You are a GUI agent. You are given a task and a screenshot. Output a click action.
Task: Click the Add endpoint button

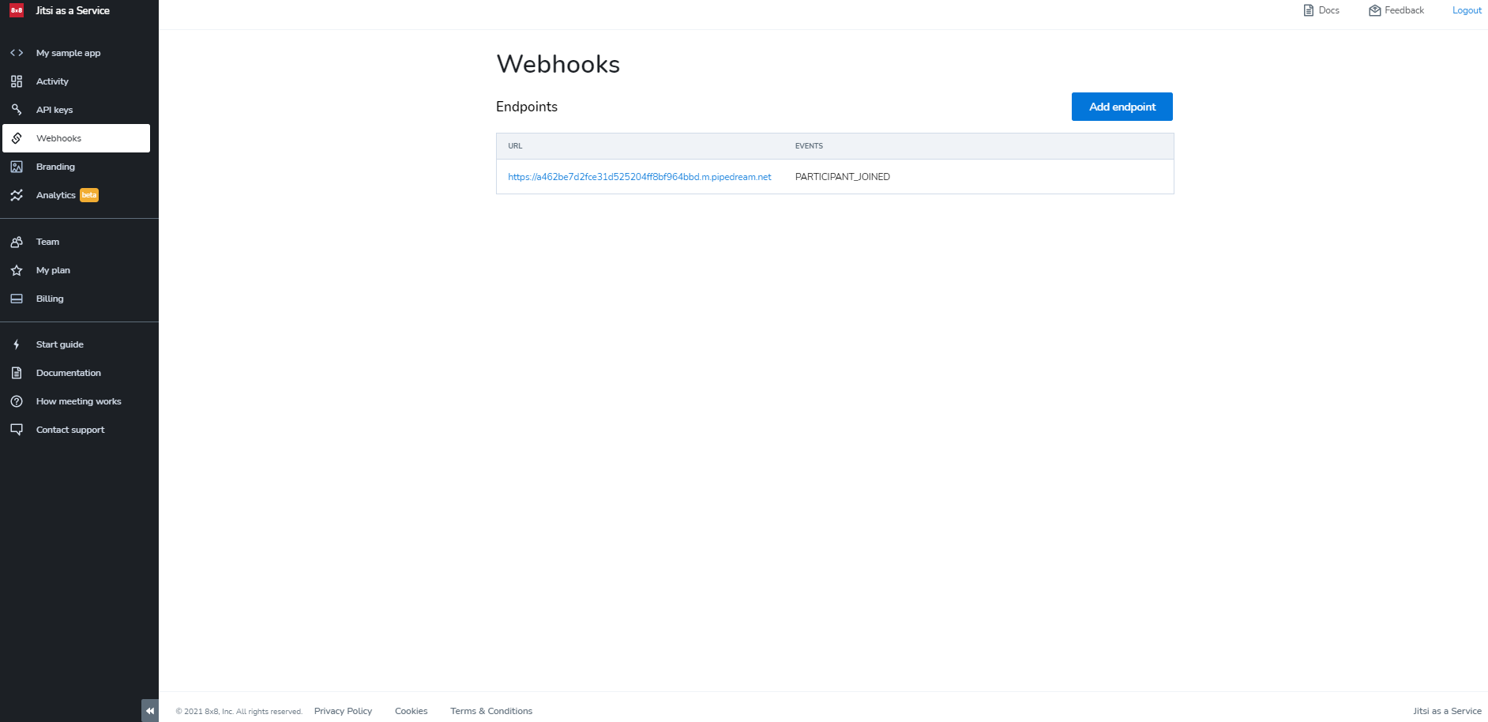tap(1122, 107)
